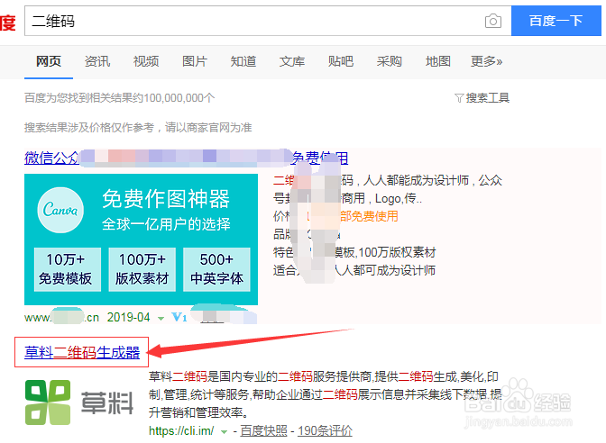Expand the 更多» menu
The width and height of the screenshot is (606, 443).
pyautogui.click(x=487, y=61)
